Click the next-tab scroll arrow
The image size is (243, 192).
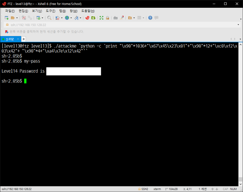tap(235, 39)
